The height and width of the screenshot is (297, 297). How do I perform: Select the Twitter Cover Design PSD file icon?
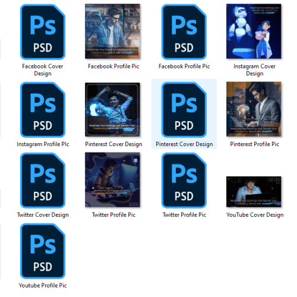pyautogui.click(x=43, y=180)
